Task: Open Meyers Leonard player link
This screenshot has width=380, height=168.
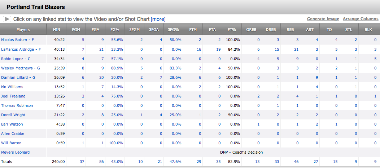Action: (x=15, y=152)
